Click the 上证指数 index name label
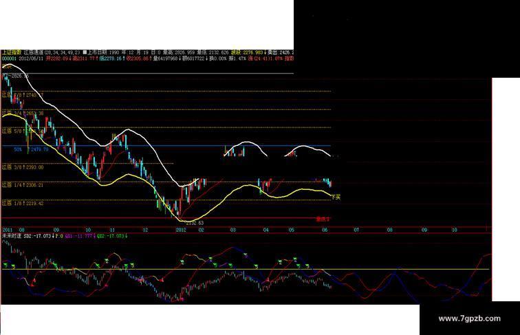This screenshot has height=335, width=520. (12, 52)
